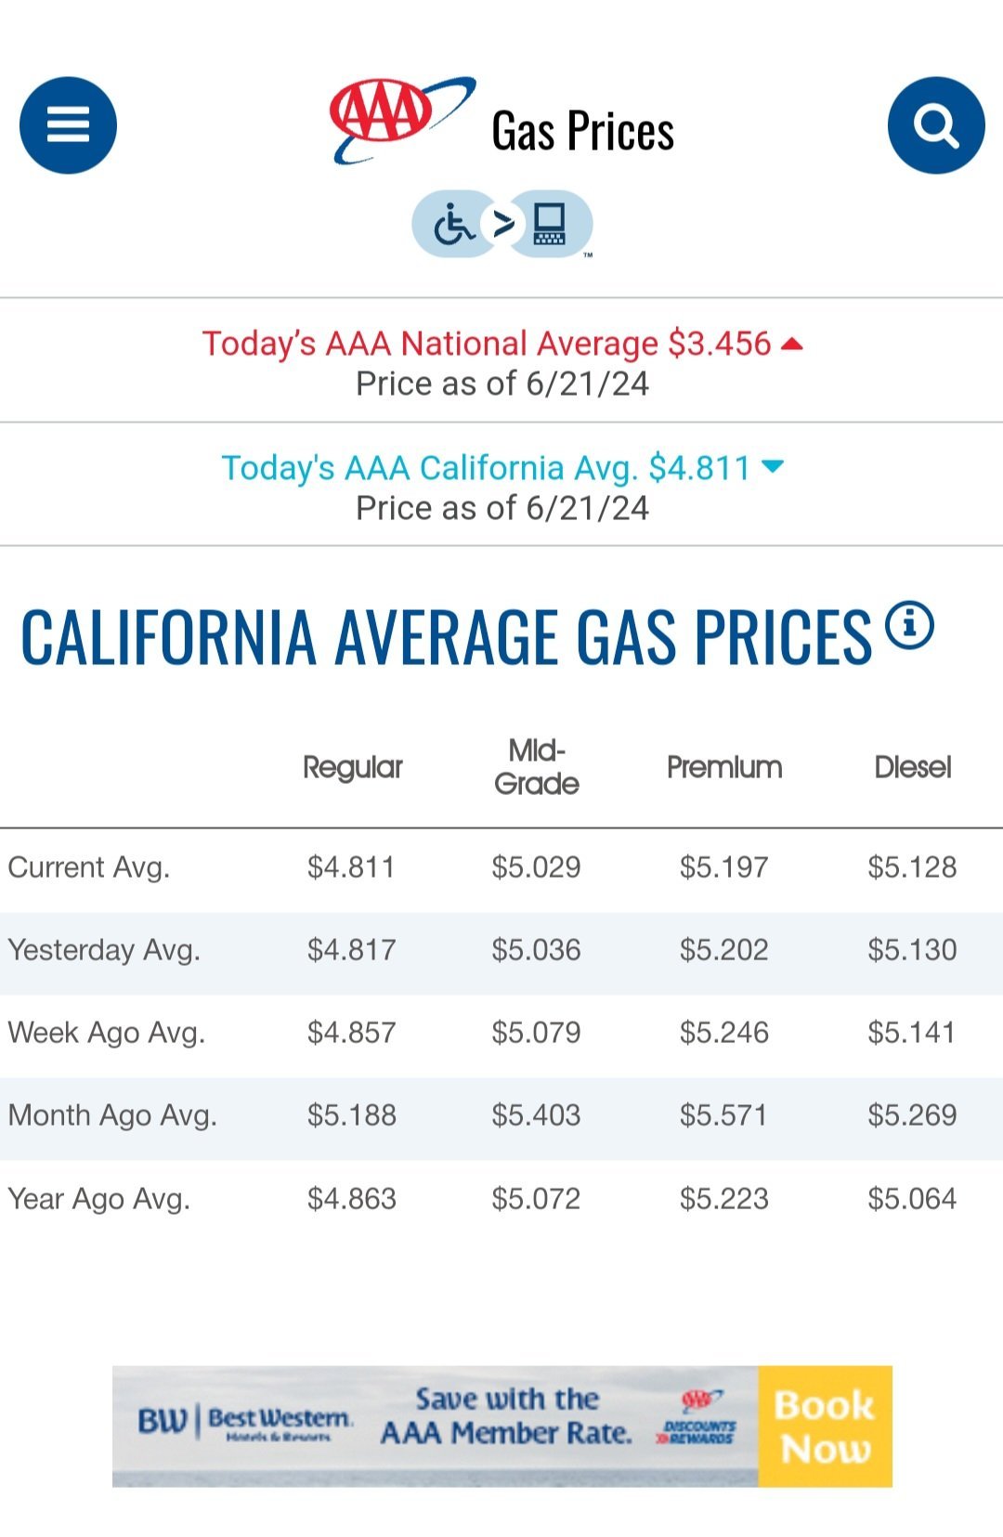Click the search magnifier icon
Image resolution: width=1003 pixels, height=1537 pixels.
pyautogui.click(x=935, y=125)
